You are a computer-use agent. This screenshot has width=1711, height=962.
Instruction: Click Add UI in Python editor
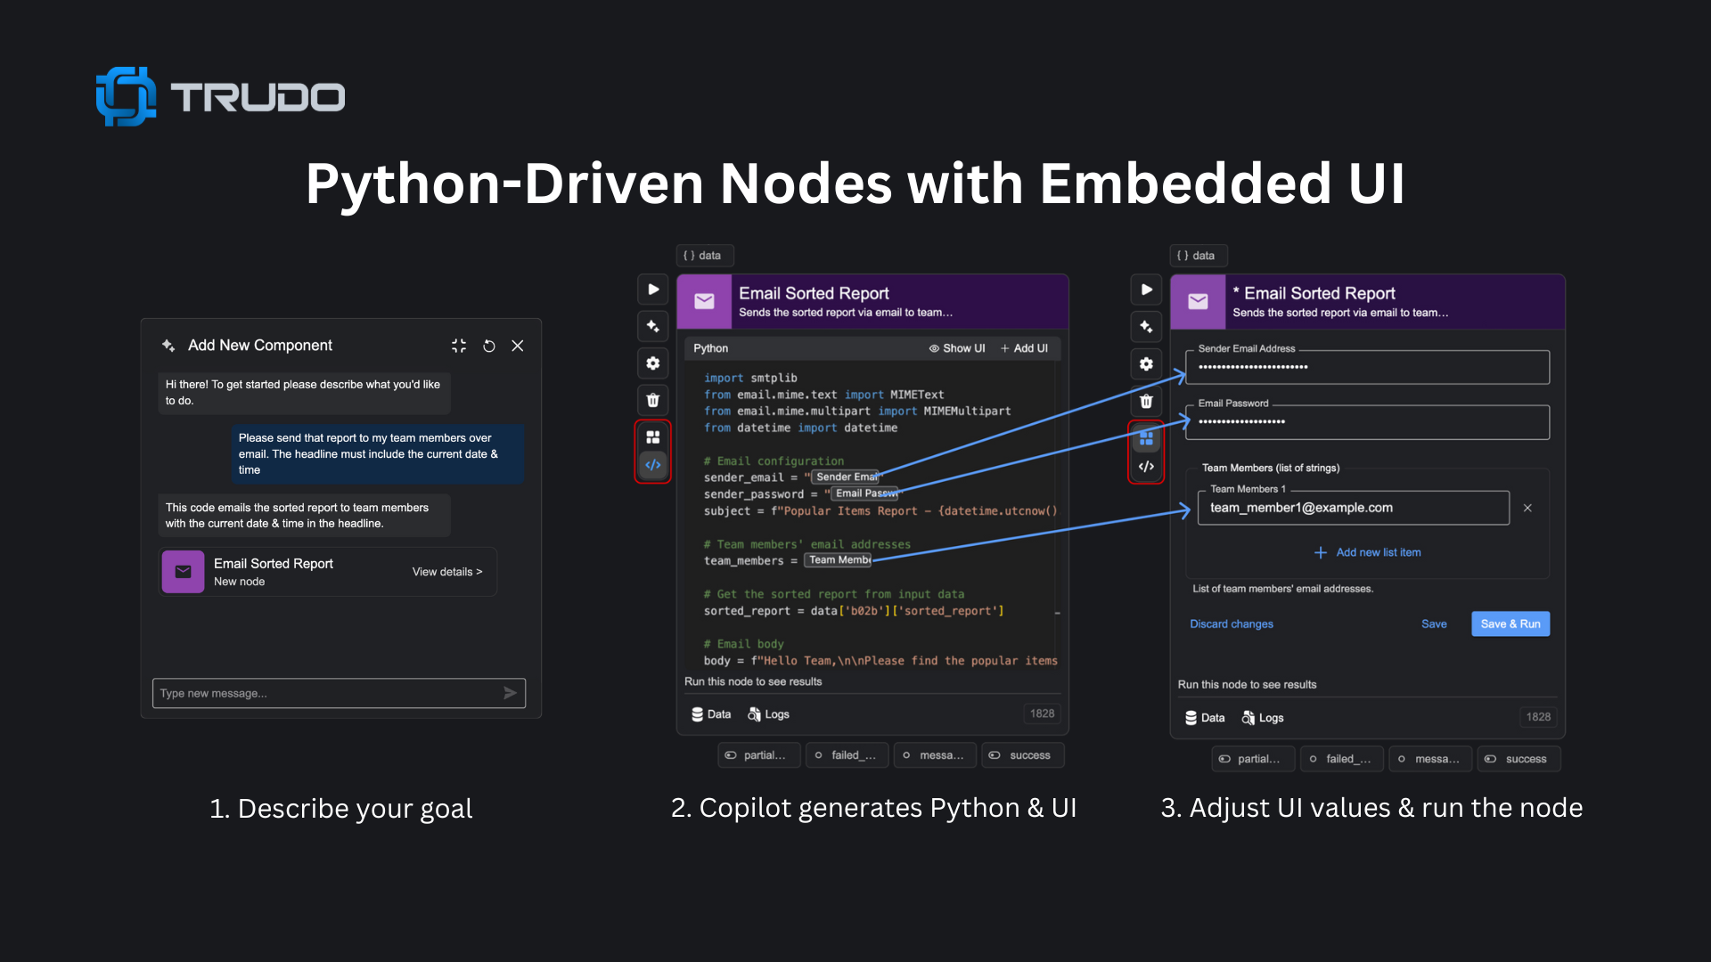[1025, 348]
